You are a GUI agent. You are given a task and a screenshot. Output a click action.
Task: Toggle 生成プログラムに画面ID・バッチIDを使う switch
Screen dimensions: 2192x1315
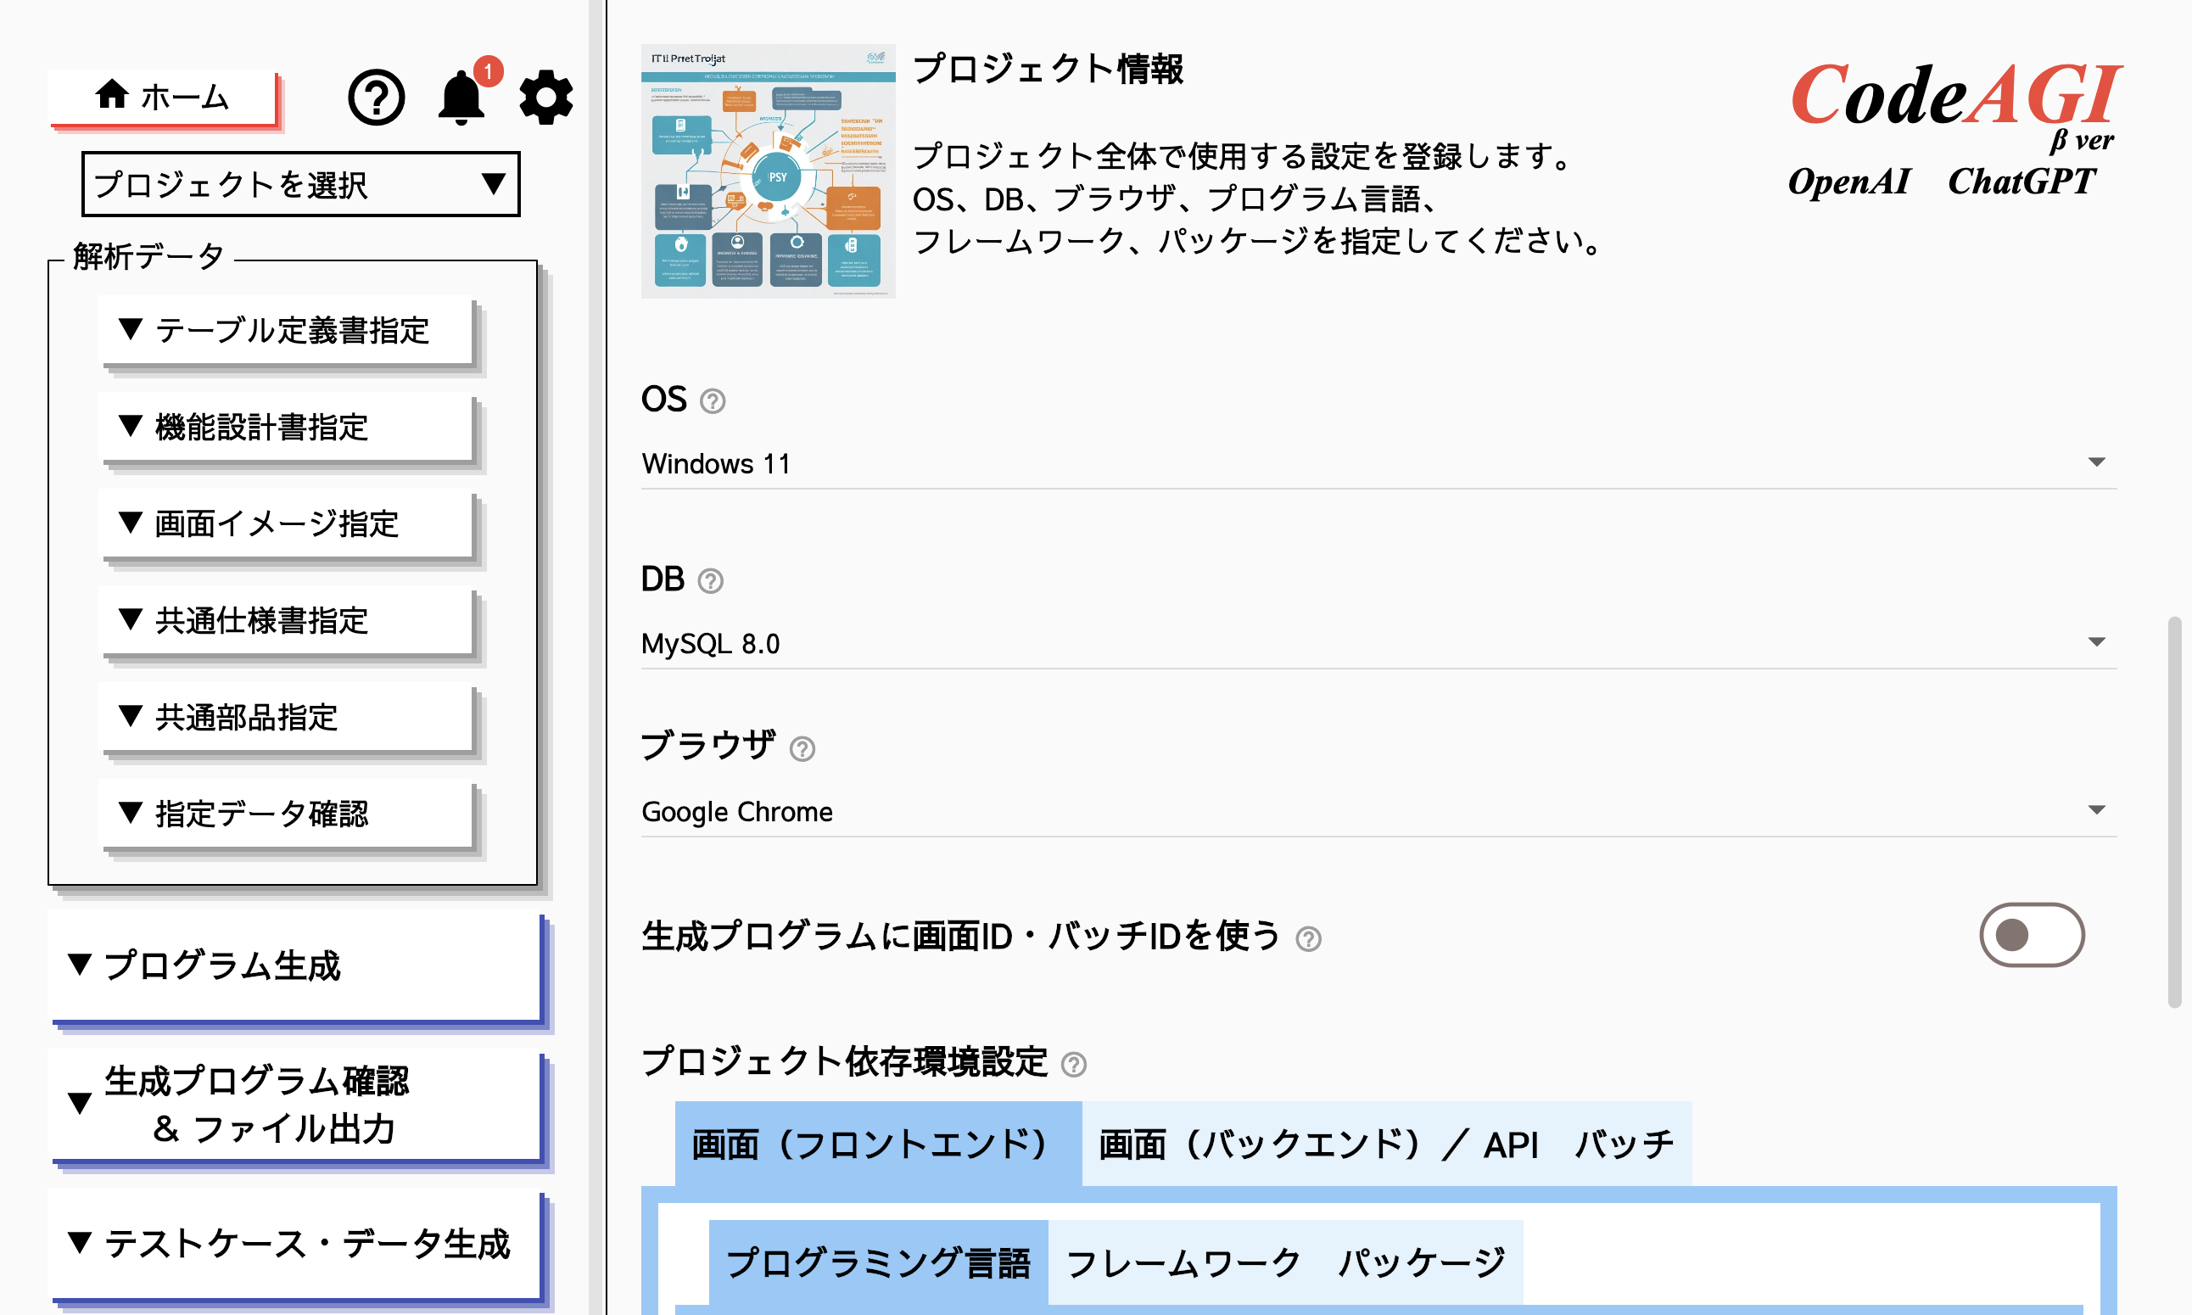coord(2031,934)
